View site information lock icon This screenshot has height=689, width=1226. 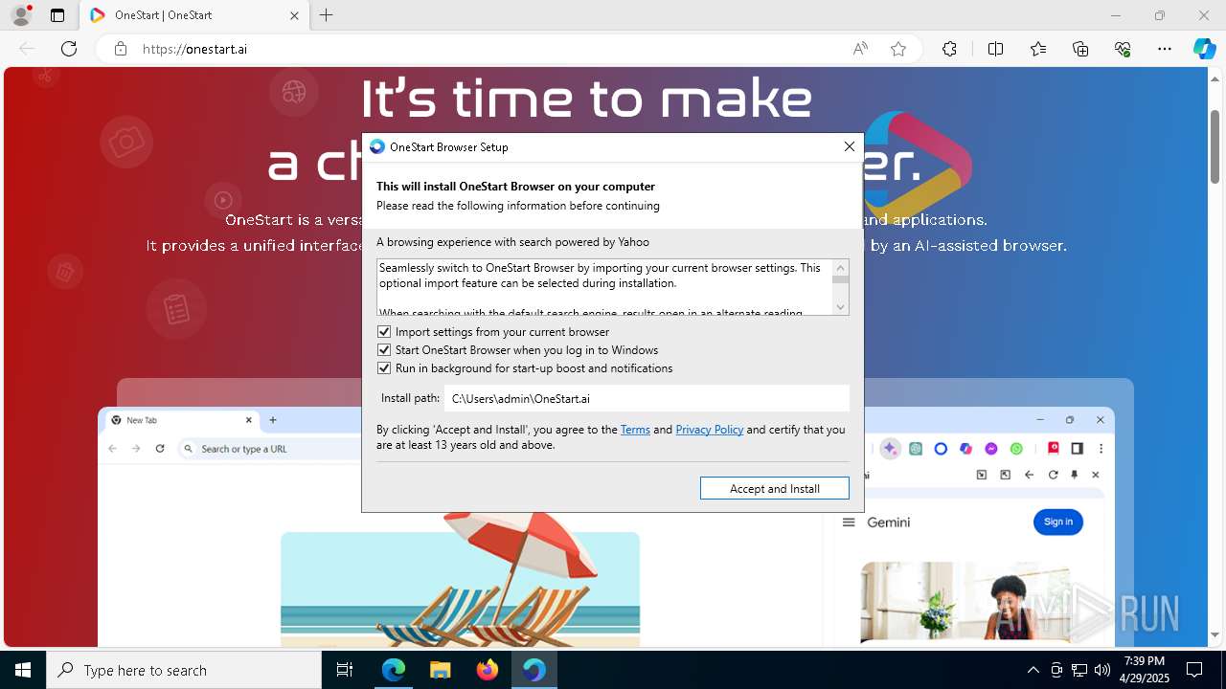121,49
